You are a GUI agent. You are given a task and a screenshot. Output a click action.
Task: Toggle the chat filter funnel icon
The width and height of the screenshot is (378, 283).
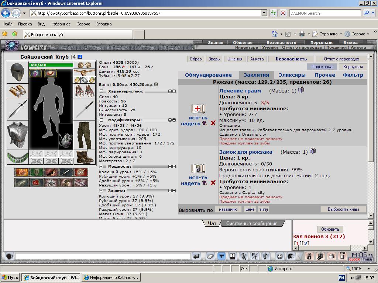pyautogui.click(x=221, y=256)
